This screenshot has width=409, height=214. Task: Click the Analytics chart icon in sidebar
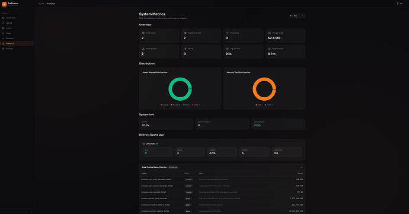point(3,44)
